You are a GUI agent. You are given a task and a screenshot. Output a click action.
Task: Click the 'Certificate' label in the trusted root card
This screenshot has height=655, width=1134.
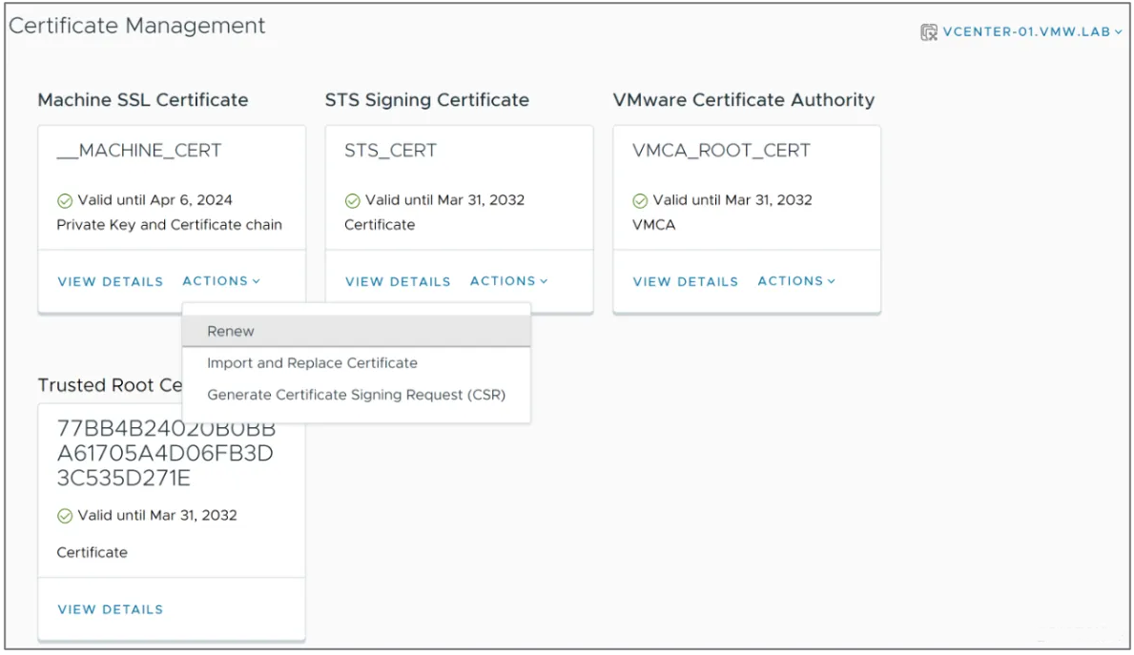92,552
